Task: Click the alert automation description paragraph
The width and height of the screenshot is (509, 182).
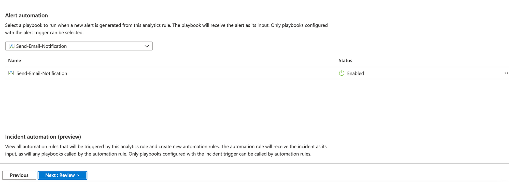Action: 166,29
